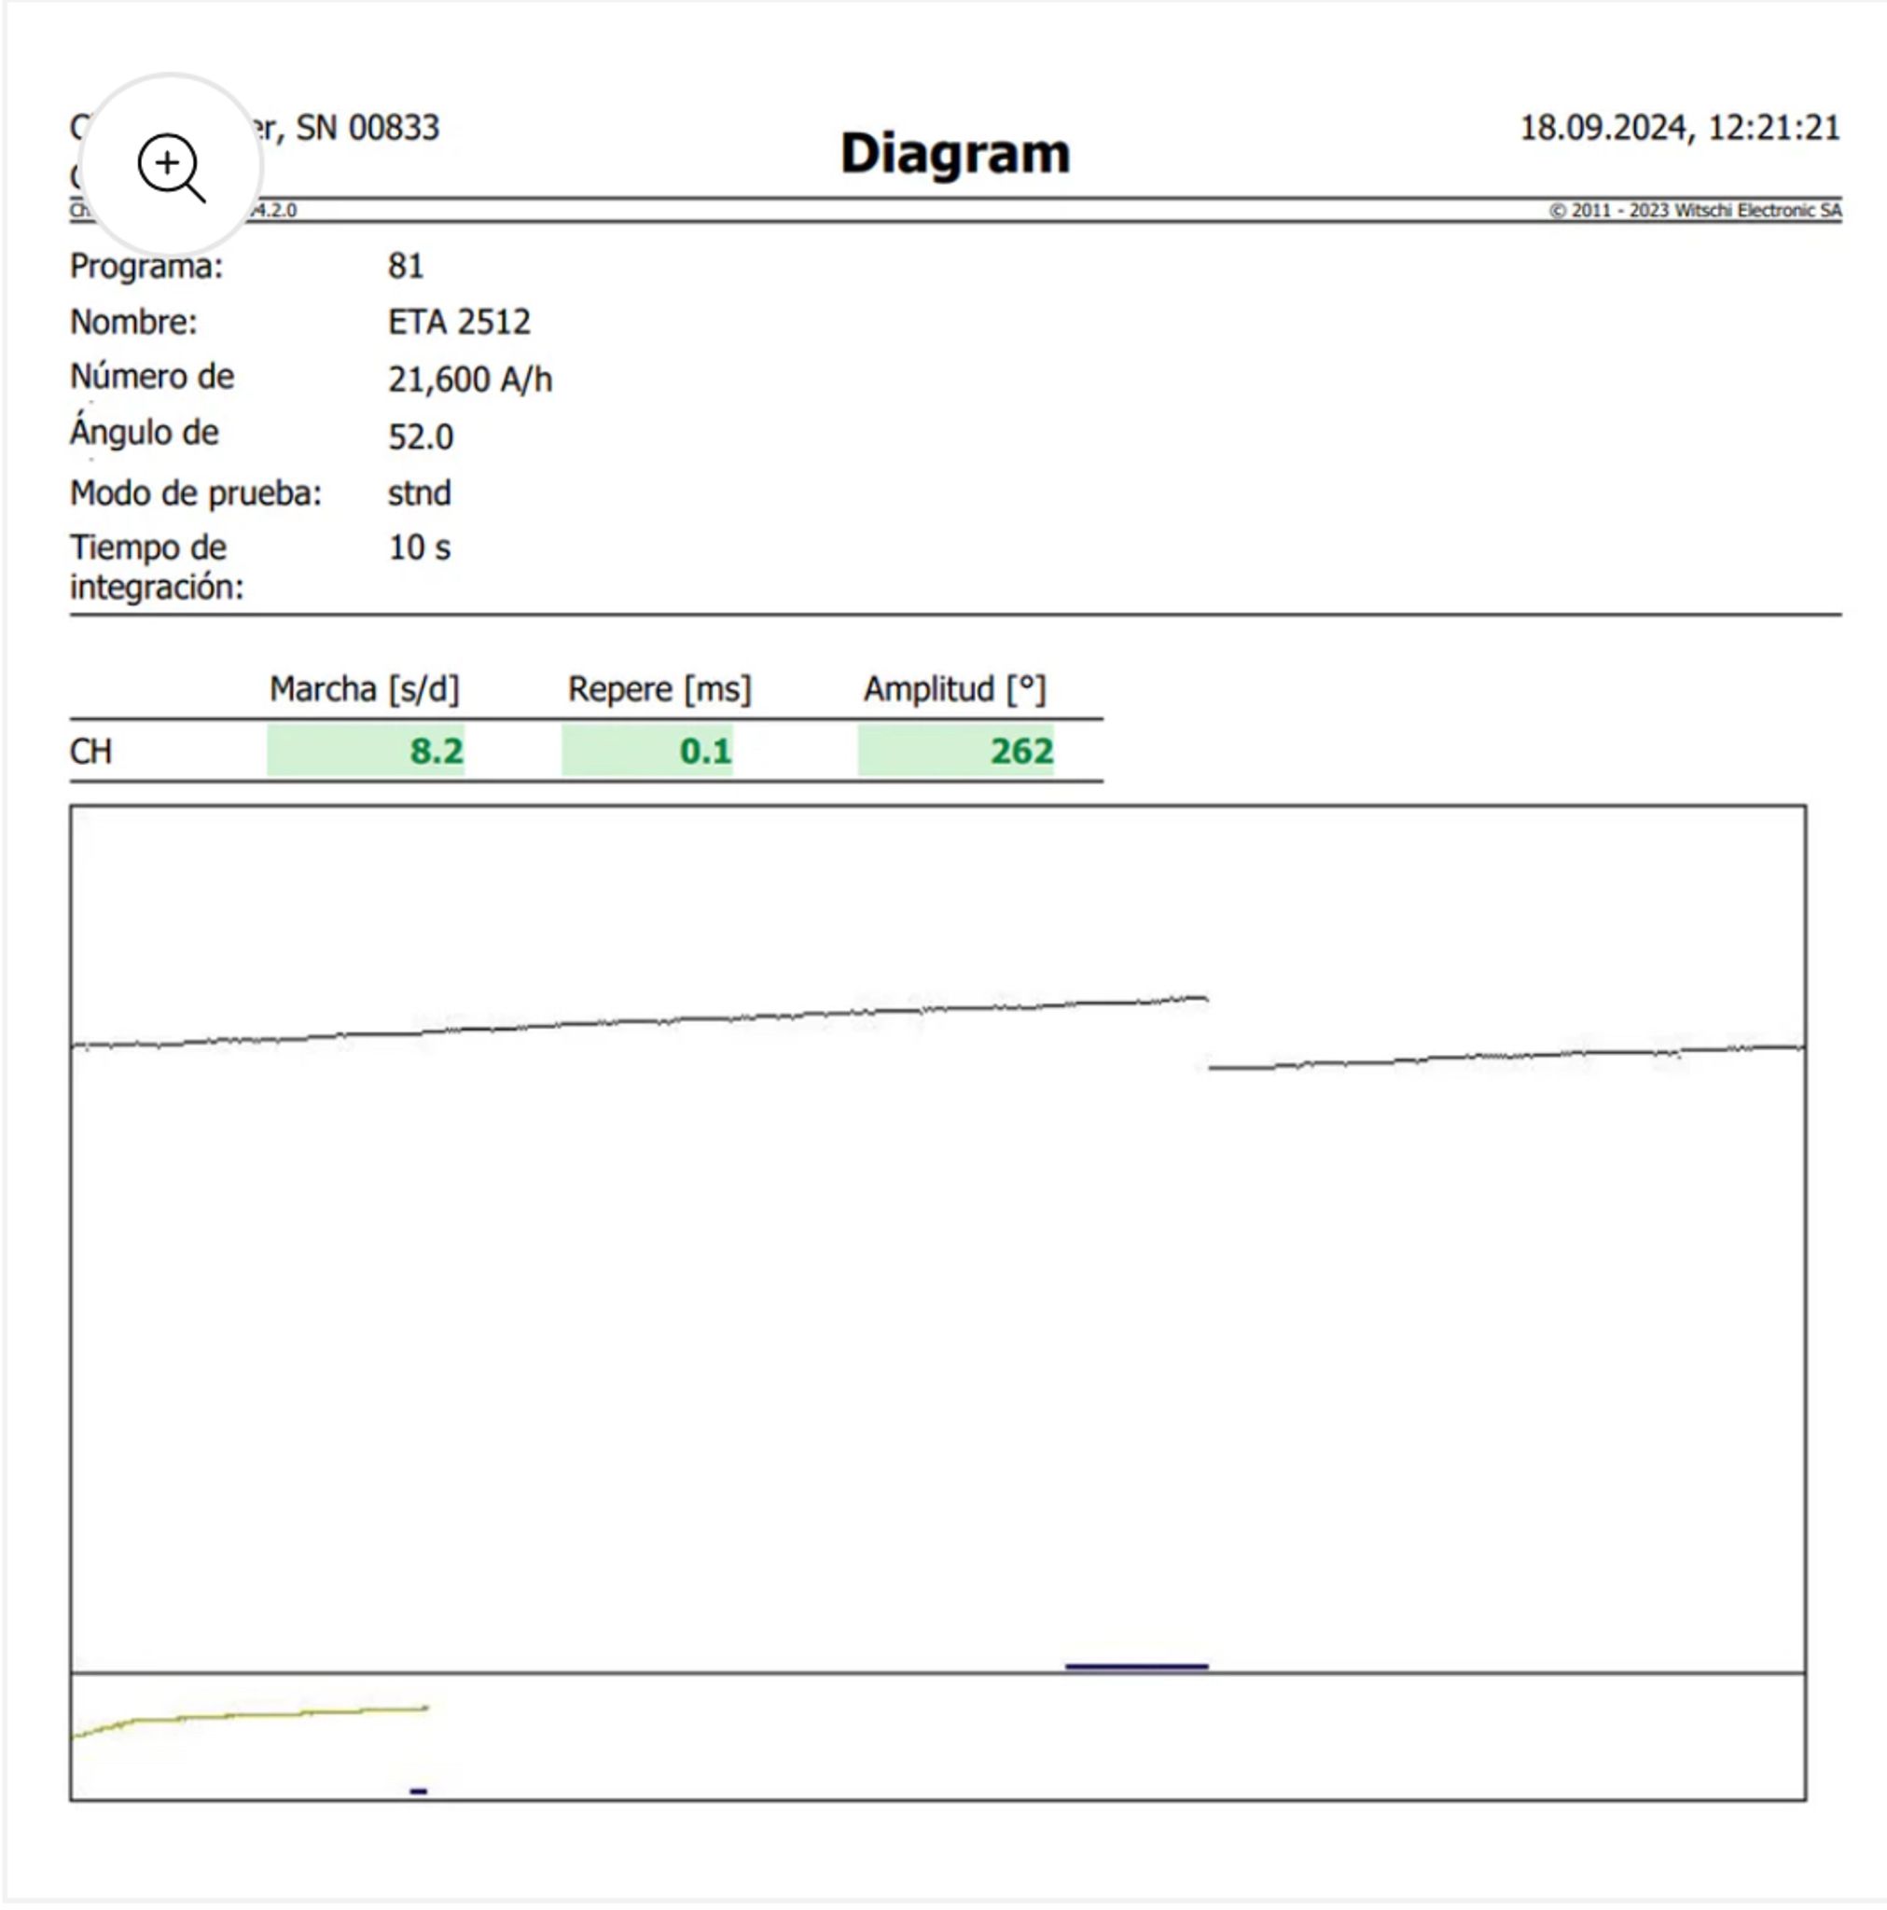Viewport: 1887px width, 1910px height.
Task: Click the green Amplitud value 262
Action: (1020, 752)
